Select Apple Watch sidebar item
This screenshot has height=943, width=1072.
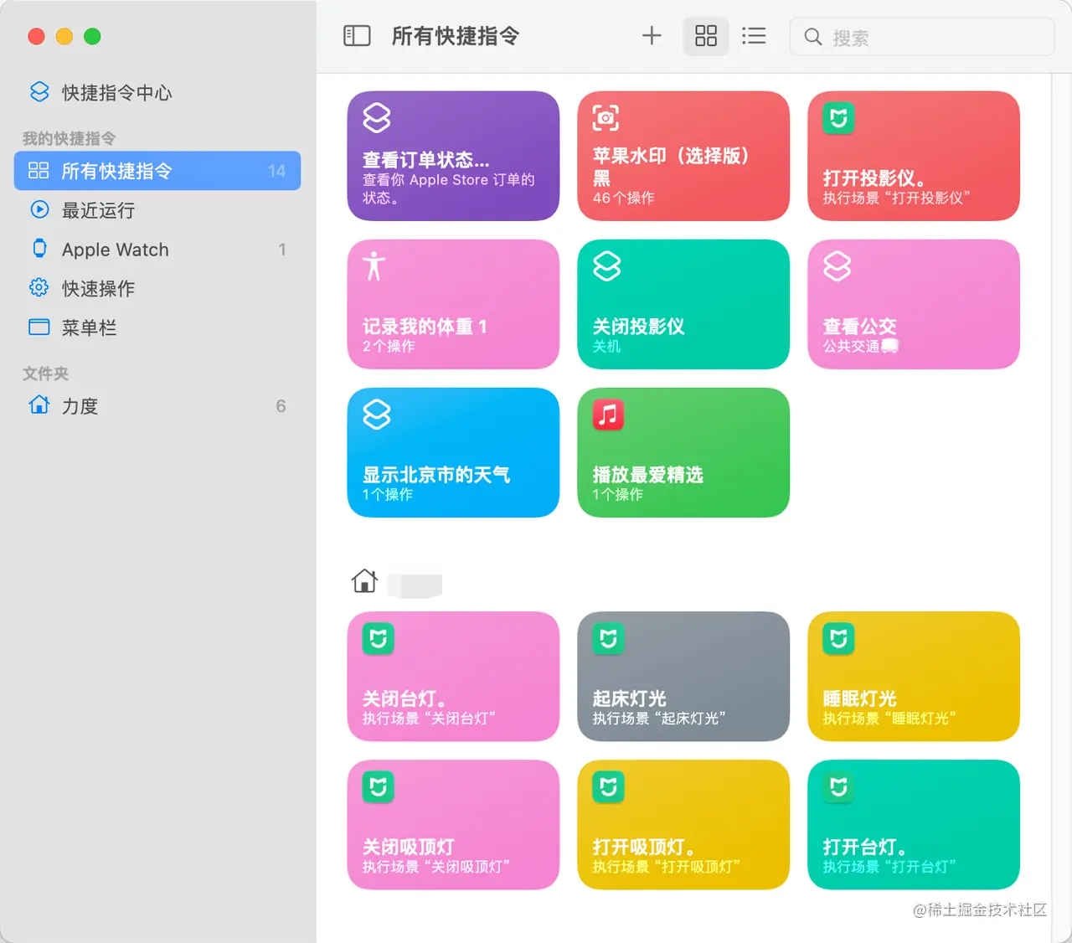click(157, 250)
